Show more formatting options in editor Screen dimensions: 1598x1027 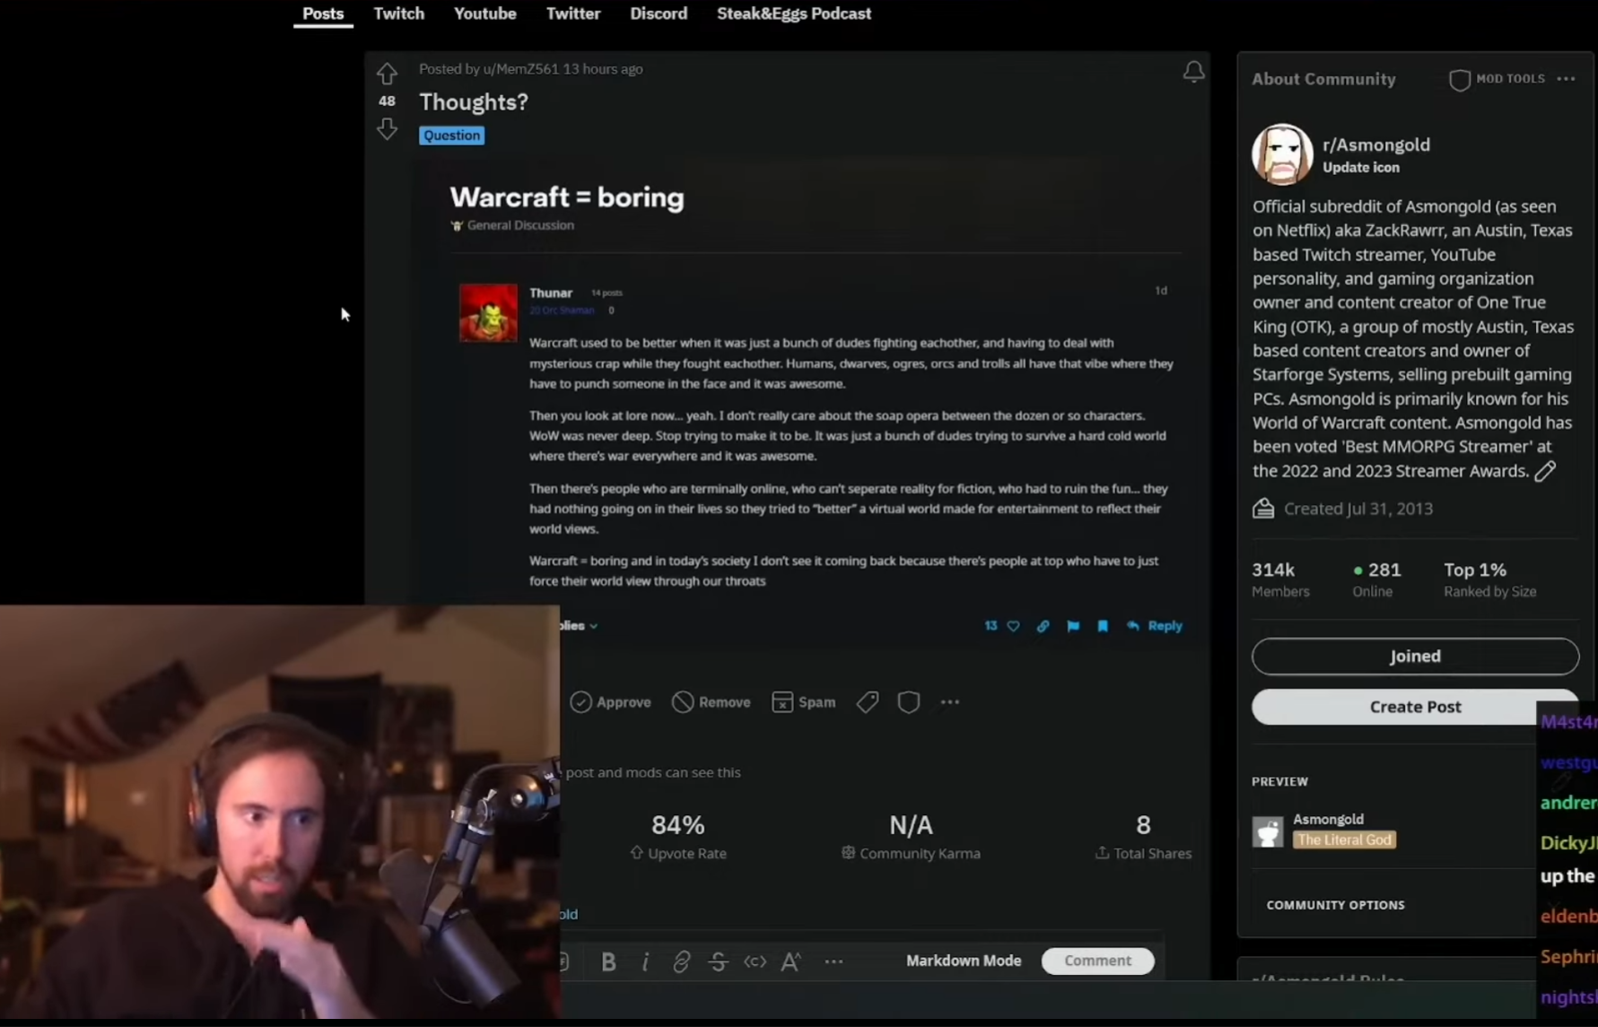tap(834, 962)
